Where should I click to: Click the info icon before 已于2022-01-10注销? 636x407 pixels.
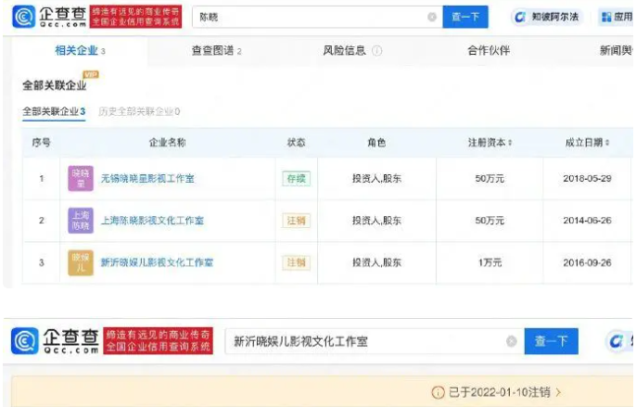click(438, 392)
